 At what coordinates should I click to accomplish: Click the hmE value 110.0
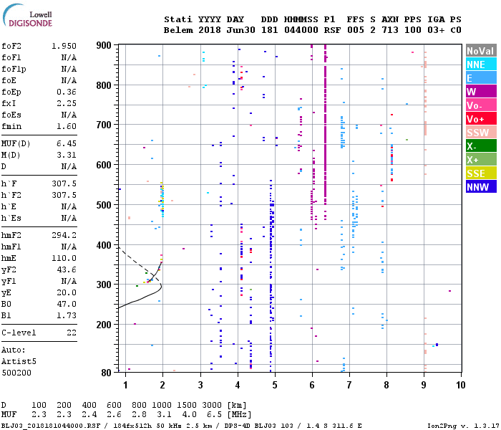click(64, 258)
